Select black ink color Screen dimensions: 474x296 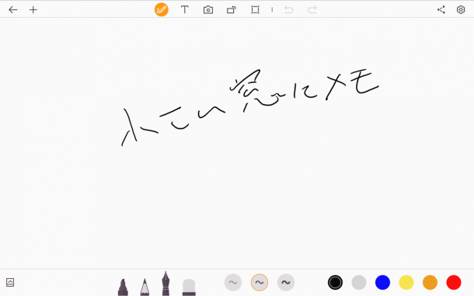[x=335, y=282]
